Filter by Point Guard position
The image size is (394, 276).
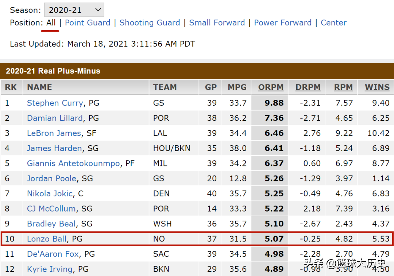[88, 23]
